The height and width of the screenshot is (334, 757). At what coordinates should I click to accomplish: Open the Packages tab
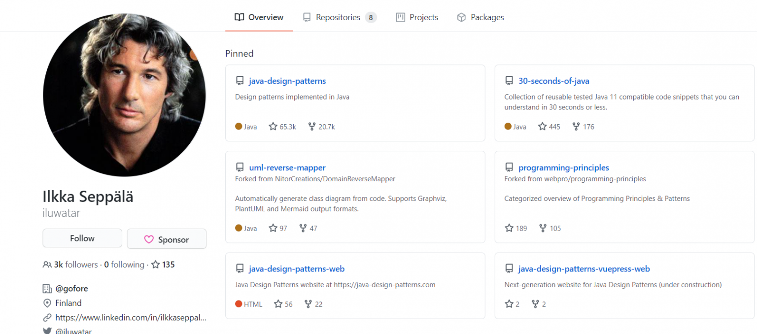(x=487, y=17)
